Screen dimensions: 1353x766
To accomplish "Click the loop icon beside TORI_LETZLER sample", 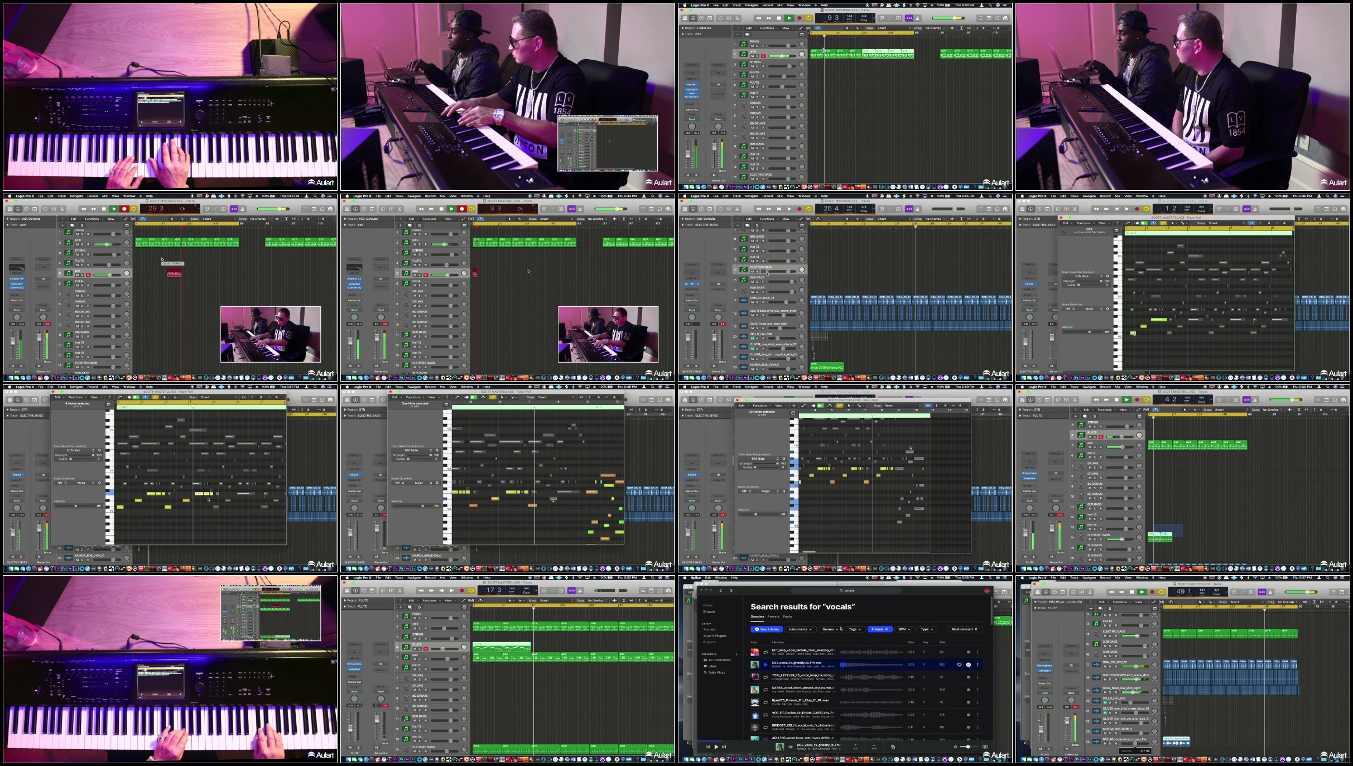I will (765, 677).
